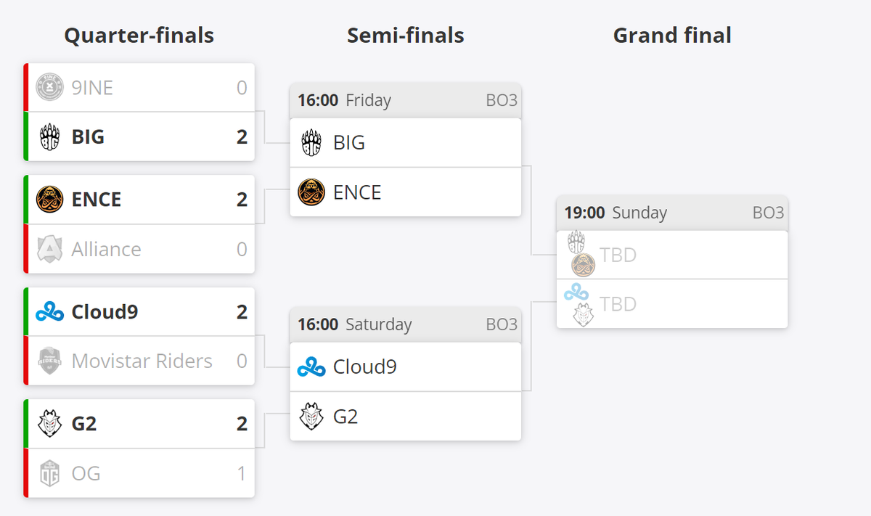The height and width of the screenshot is (516, 871).
Task: Click the Cloud9 logo in quarter-finals
Action: tap(49, 312)
